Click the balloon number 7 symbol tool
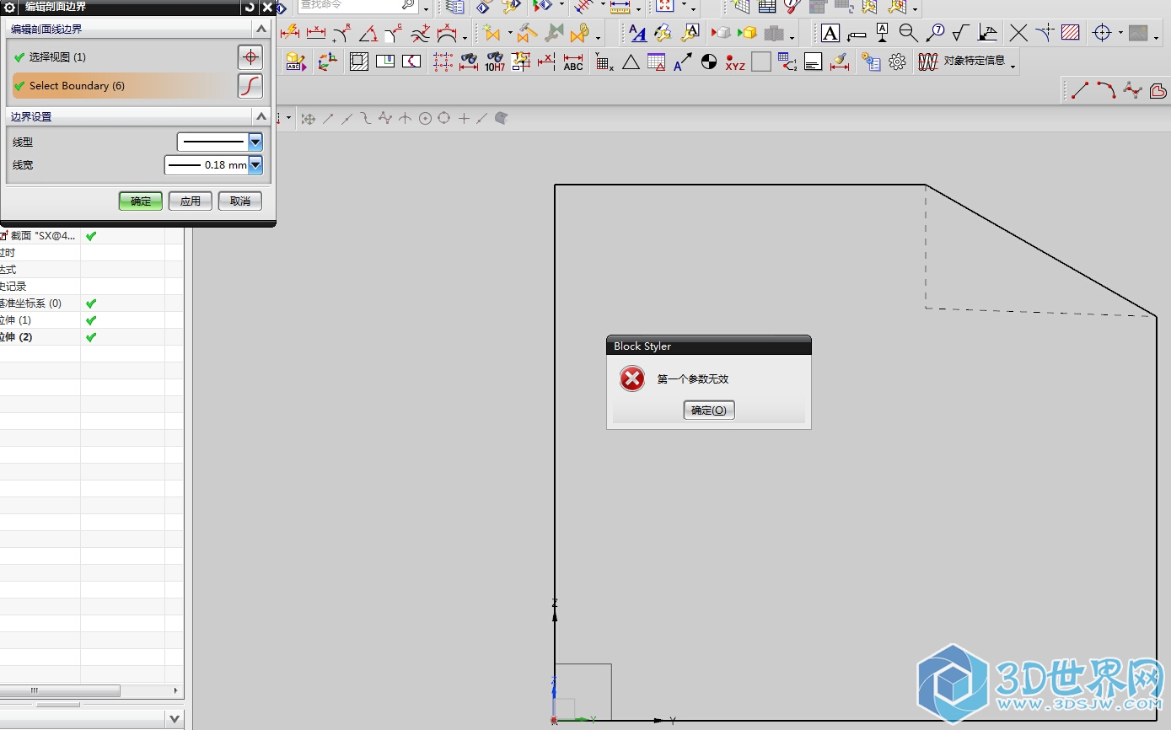 pyautogui.click(x=935, y=33)
